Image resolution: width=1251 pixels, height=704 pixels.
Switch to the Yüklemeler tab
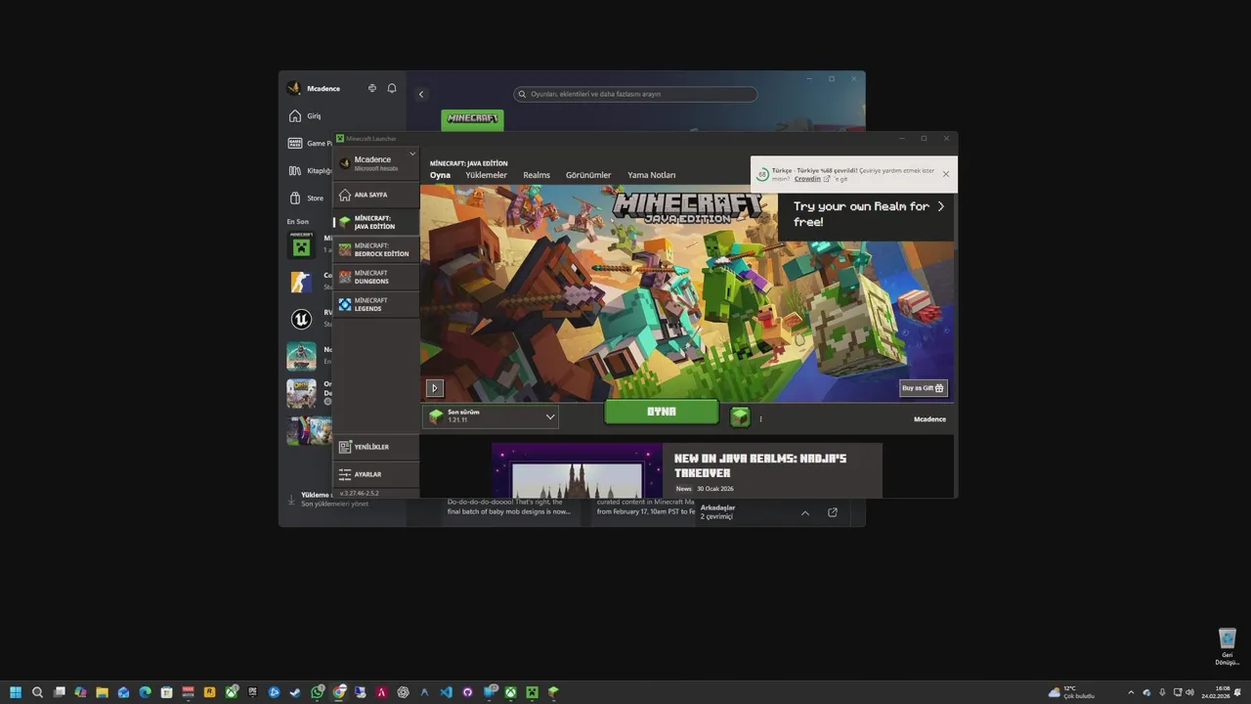(486, 175)
